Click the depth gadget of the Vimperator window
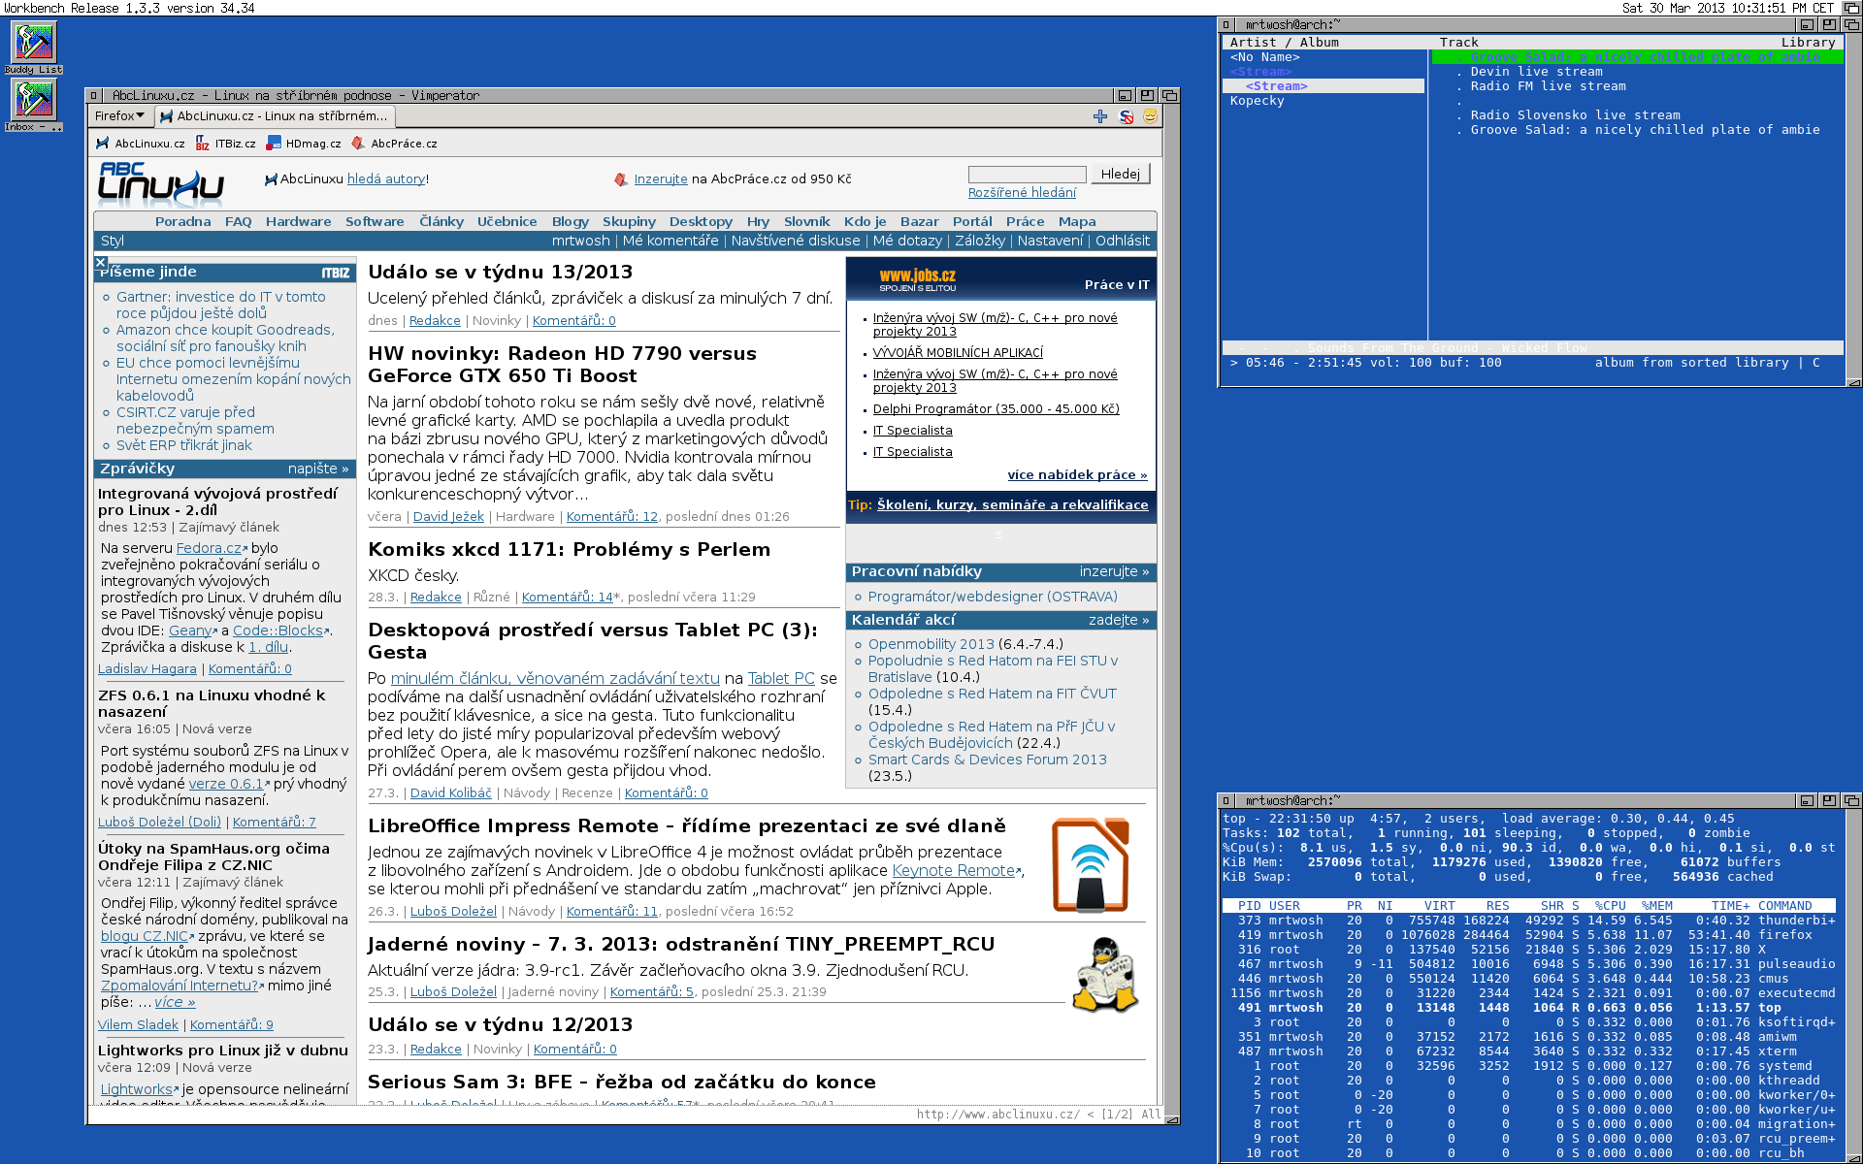The width and height of the screenshot is (1863, 1164). click(1170, 95)
